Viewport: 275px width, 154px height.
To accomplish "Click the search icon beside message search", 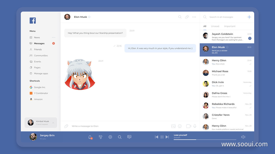I will tap(205, 17).
